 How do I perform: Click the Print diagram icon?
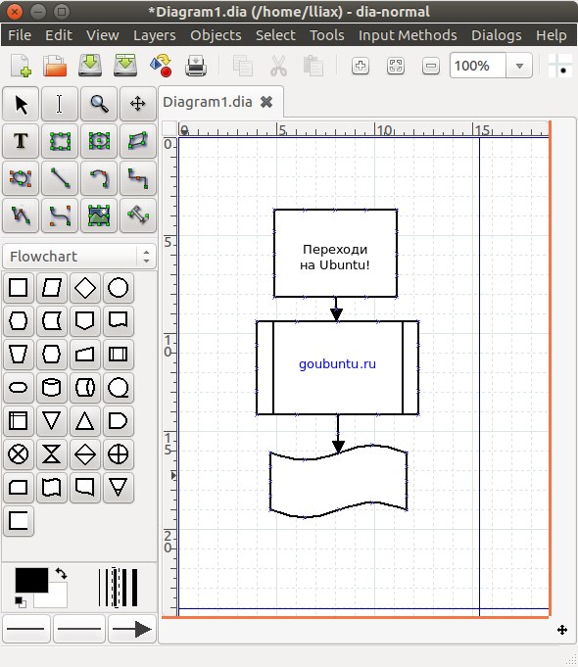(x=196, y=66)
